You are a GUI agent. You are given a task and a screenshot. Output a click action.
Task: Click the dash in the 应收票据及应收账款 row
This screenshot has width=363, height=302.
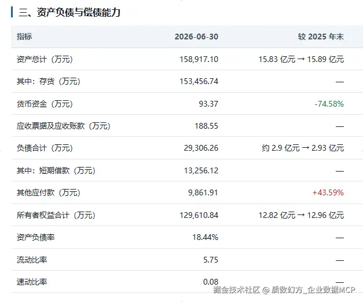pyautogui.click(x=340, y=126)
